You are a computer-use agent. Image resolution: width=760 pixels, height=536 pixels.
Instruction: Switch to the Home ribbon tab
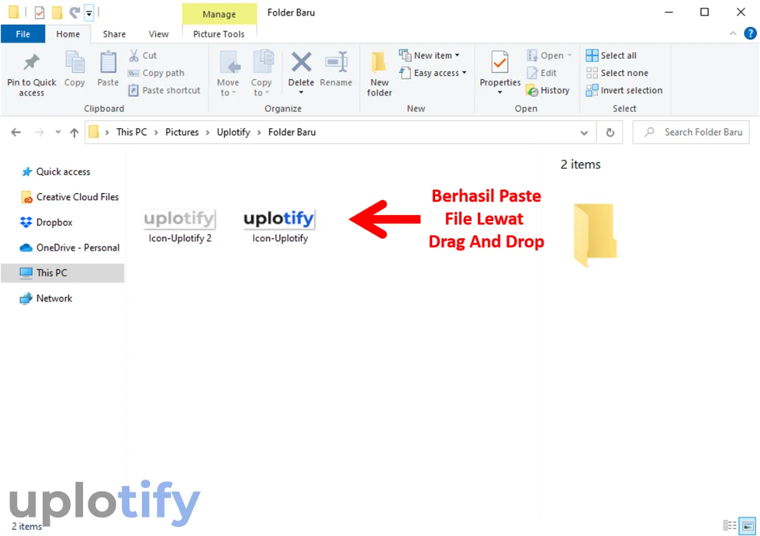68,34
